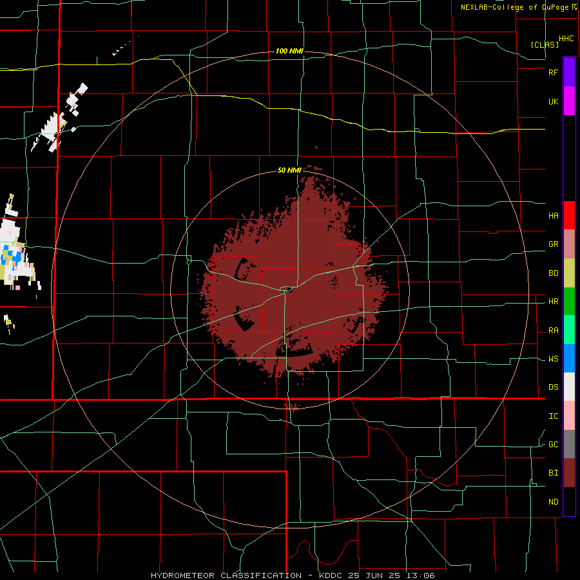The image size is (580, 580).
Task: Click the UK magenta legend swatch
Action: 569,101
